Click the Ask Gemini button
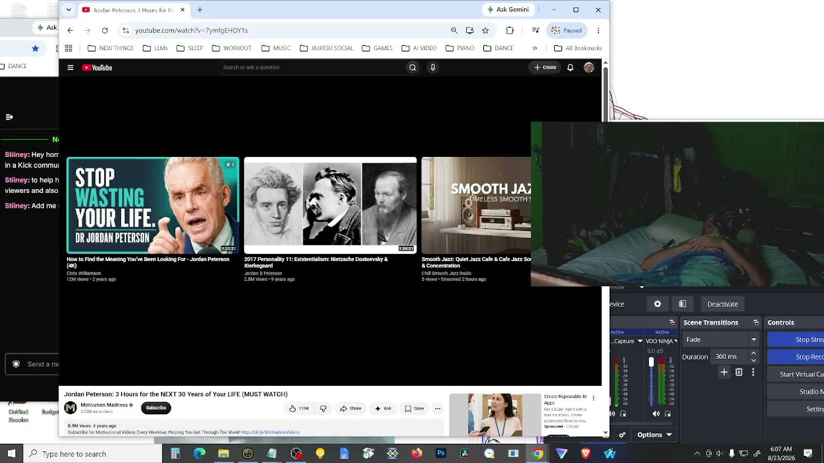824x463 pixels. [x=509, y=10]
